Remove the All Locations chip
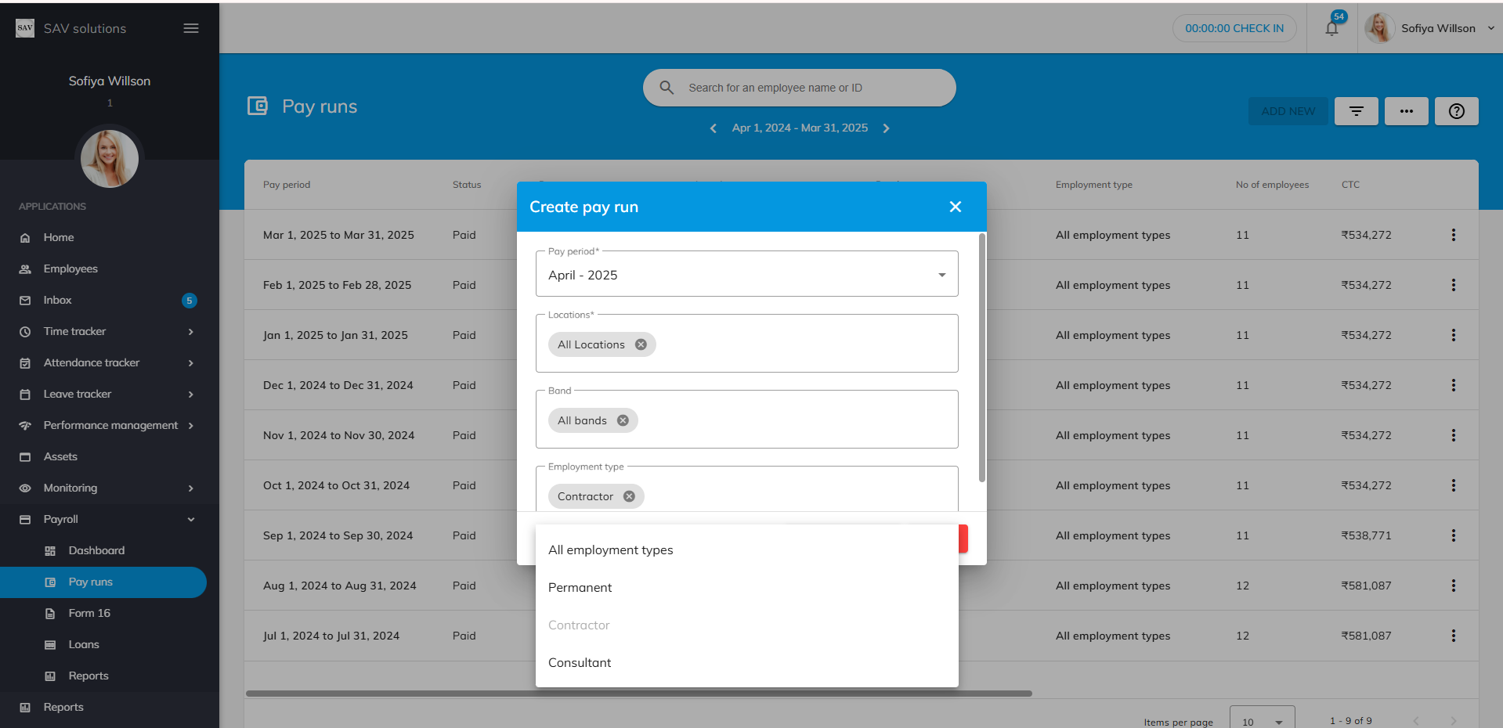 pos(641,344)
